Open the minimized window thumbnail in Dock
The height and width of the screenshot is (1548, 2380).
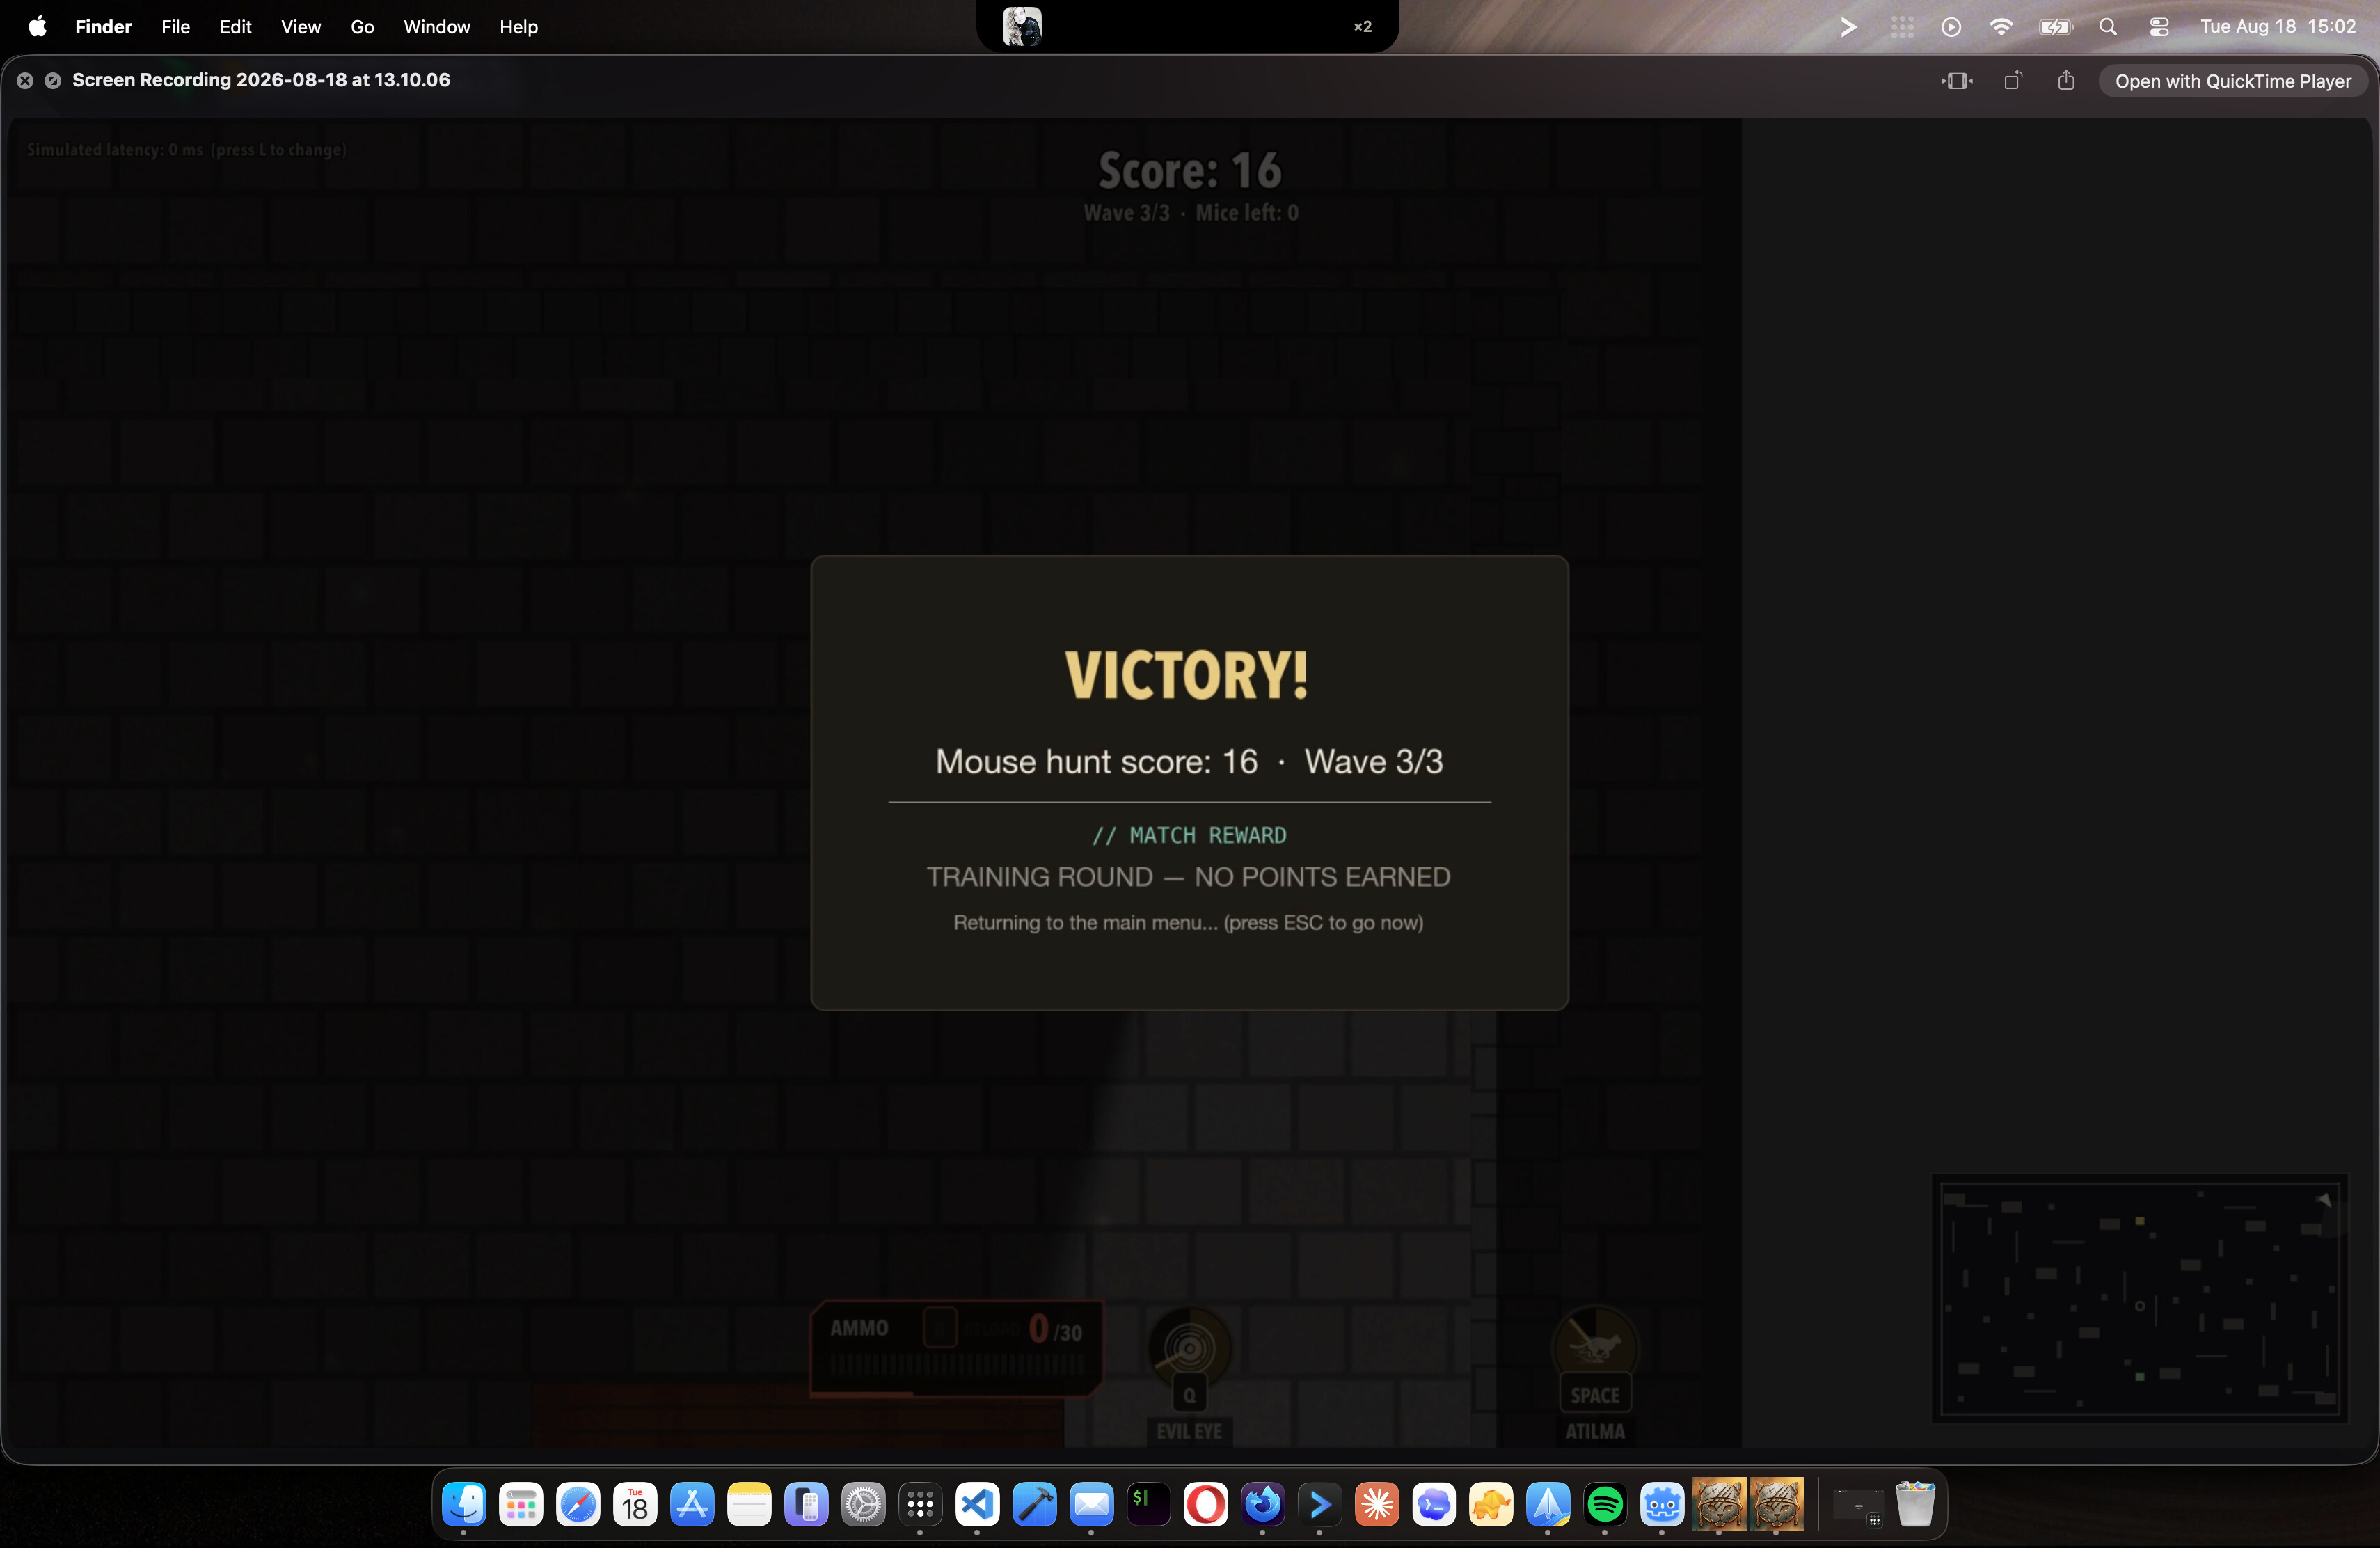point(1858,1505)
